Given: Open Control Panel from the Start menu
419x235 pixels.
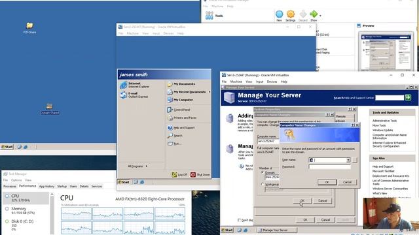Looking at the screenshot, I should (179, 110).
